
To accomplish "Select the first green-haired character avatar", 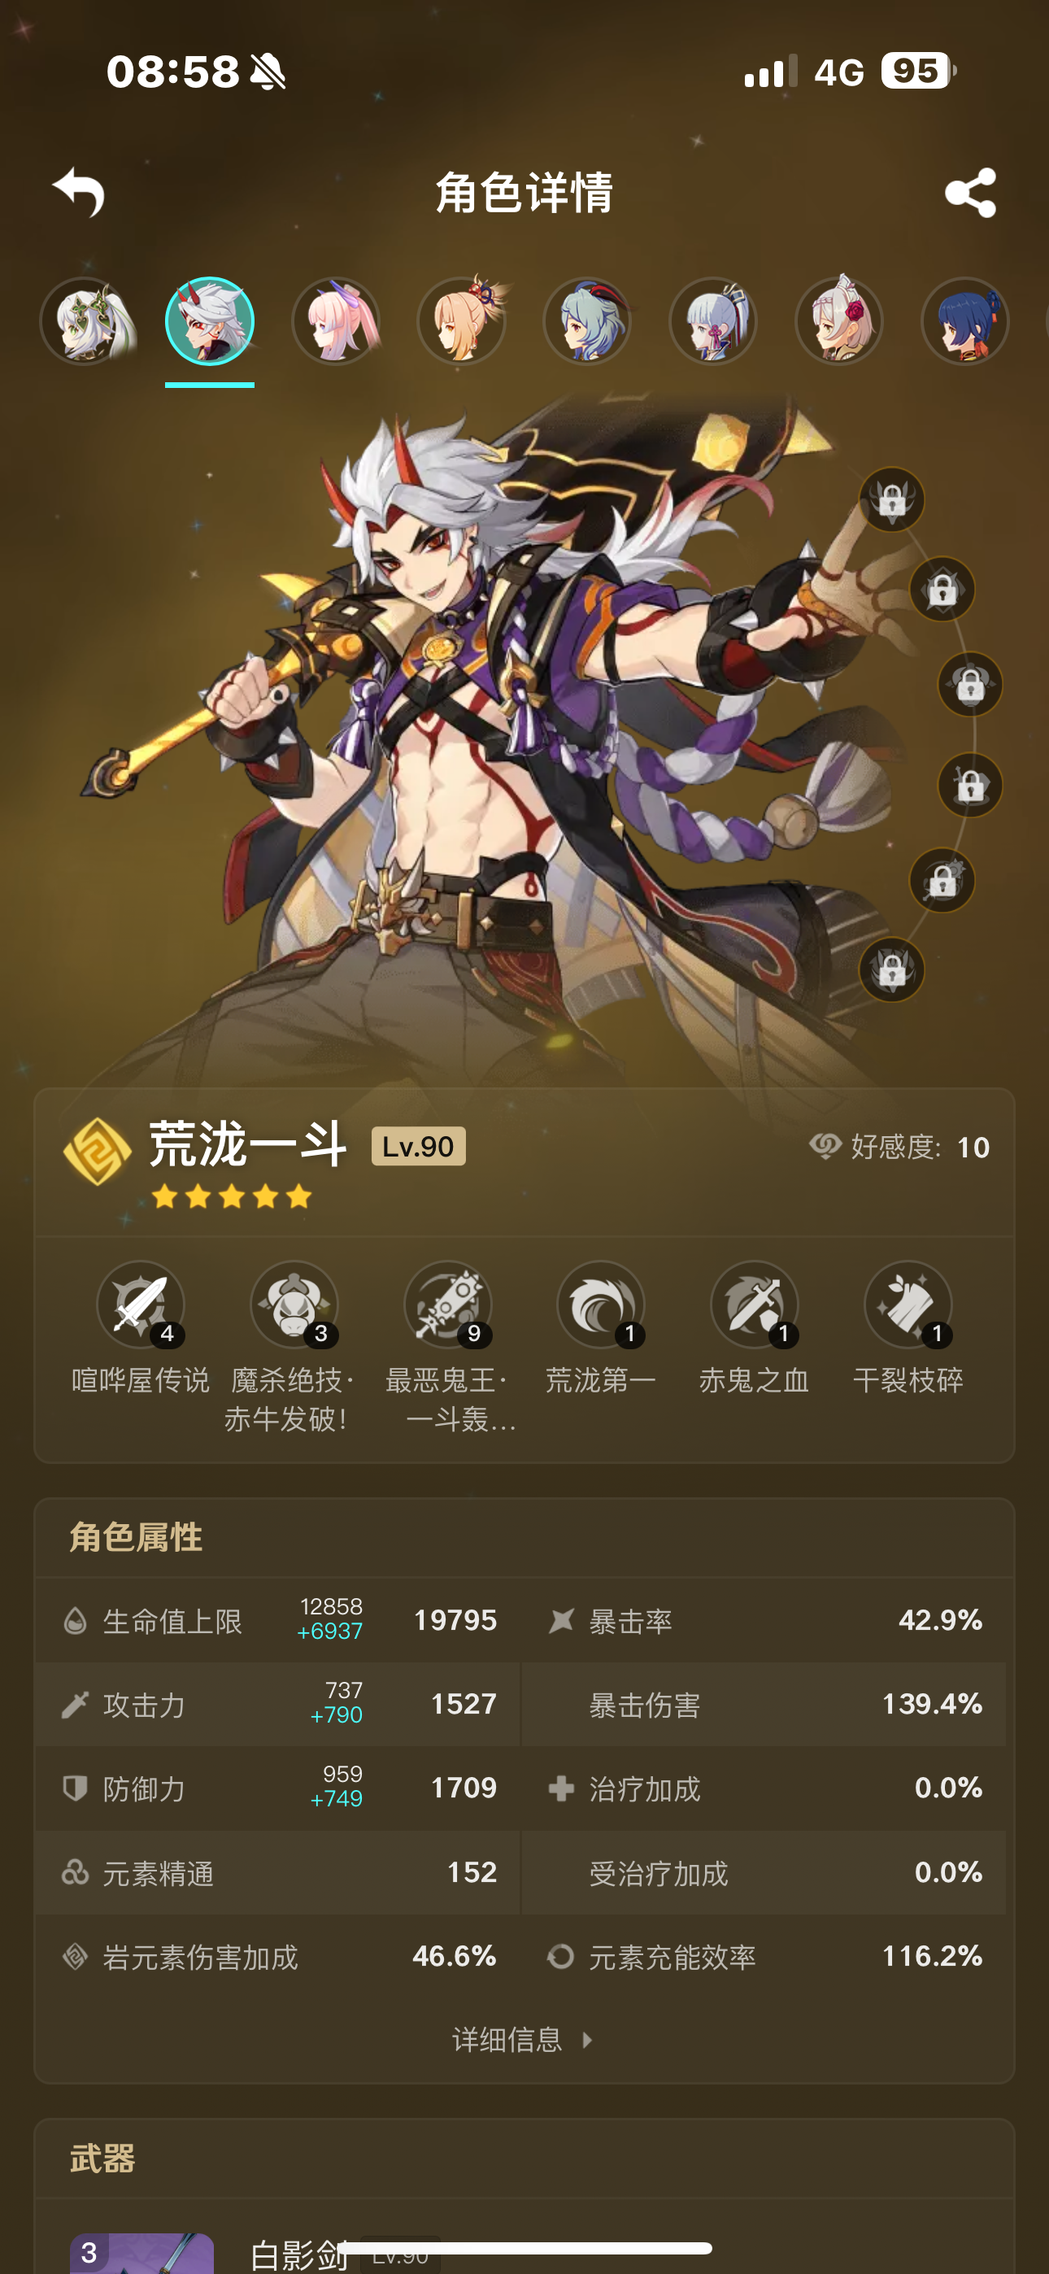I will 85,321.
